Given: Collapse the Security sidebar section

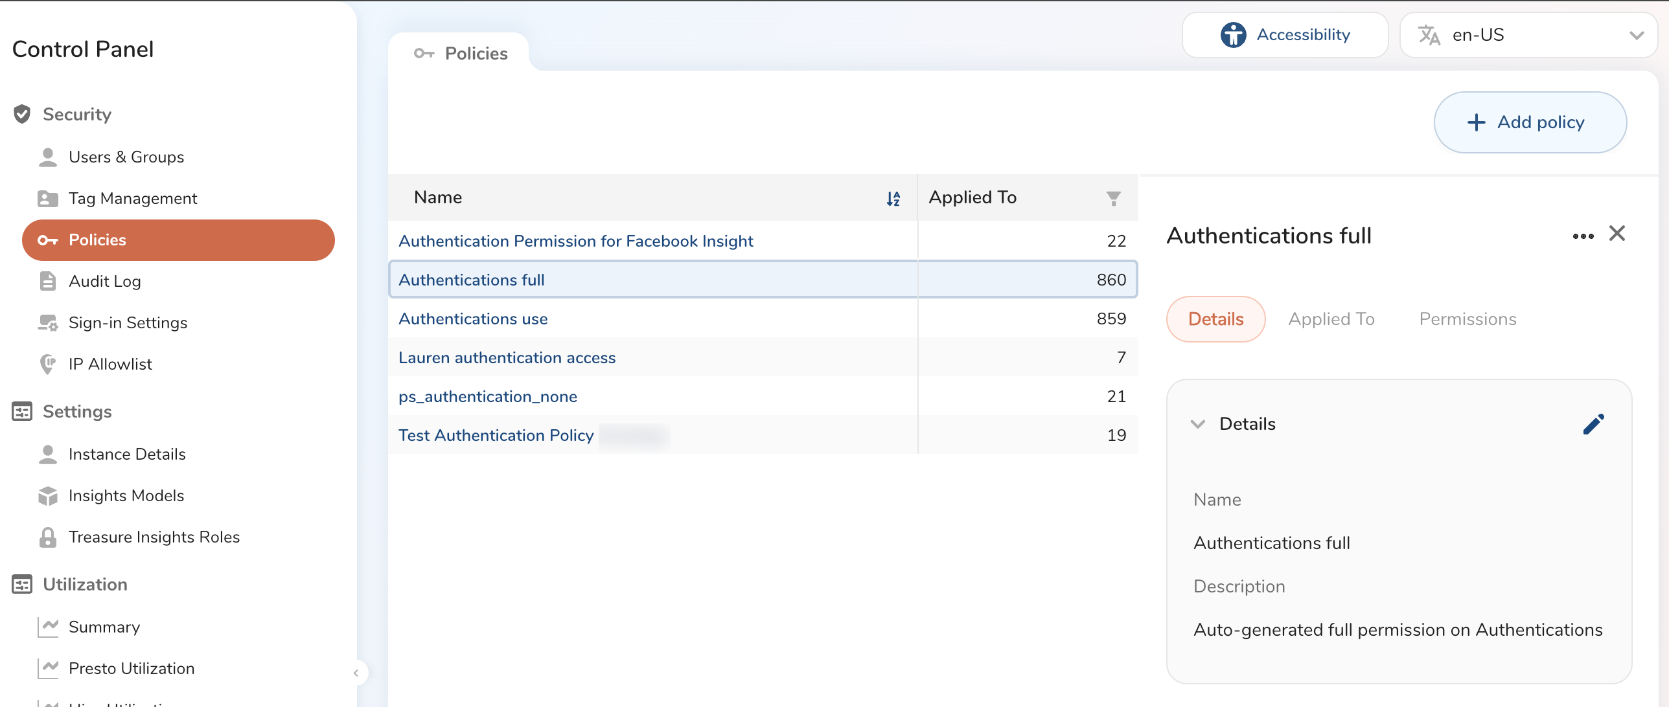Looking at the screenshot, I should [x=76, y=115].
